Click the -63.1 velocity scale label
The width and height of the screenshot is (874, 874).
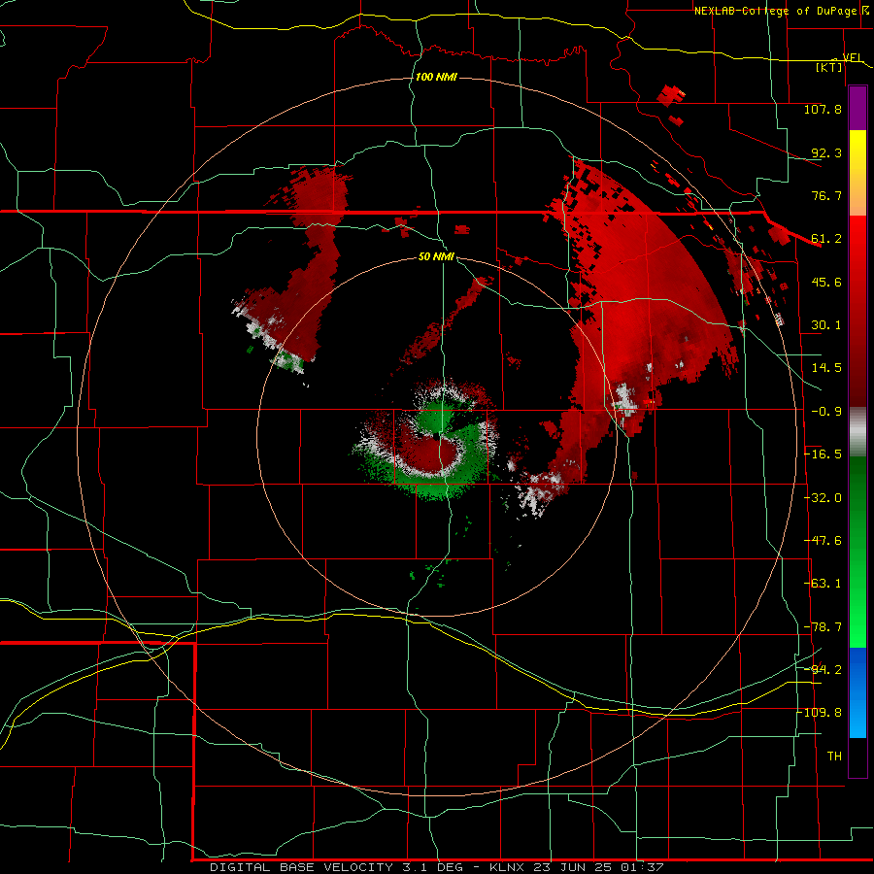[x=824, y=584]
